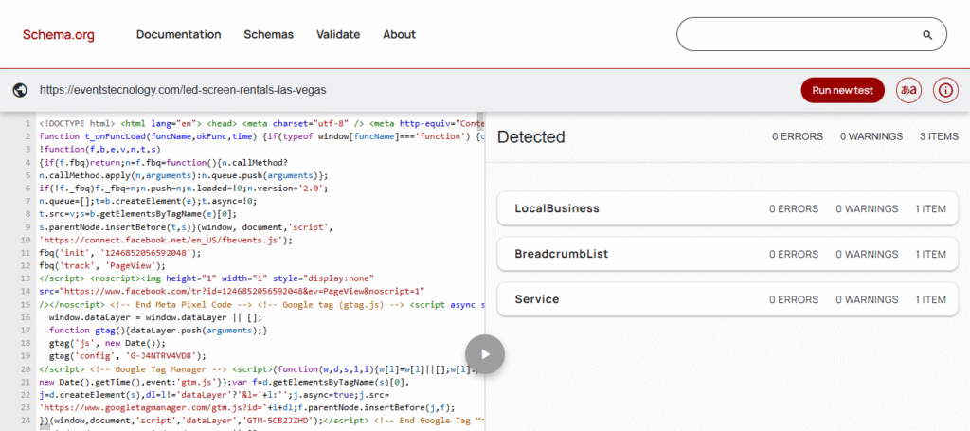The image size is (970, 431).
Task: Click the googletagmanager.com gtm.js code line
Action: (x=247, y=407)
